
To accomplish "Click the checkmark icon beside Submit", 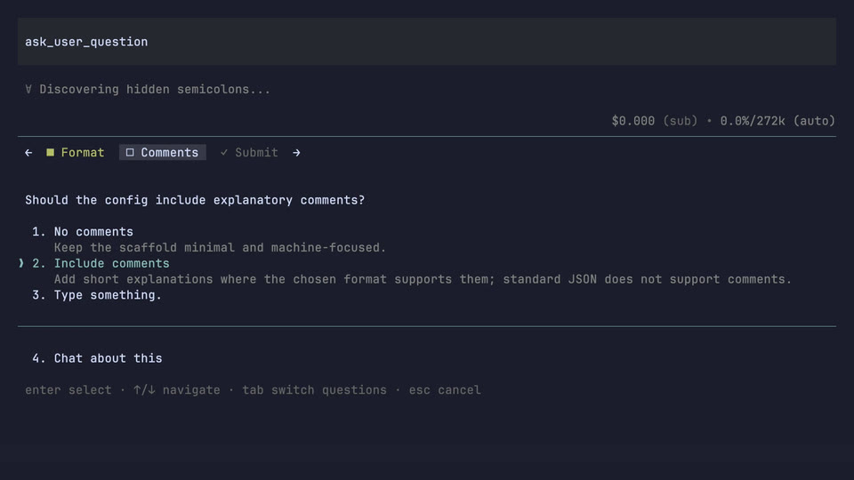I will 224,152.
